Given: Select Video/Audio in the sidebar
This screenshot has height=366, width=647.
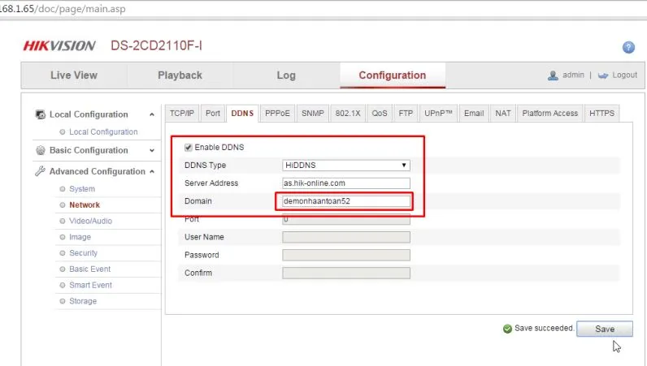Looking at the screenshot, I should 90,221.
